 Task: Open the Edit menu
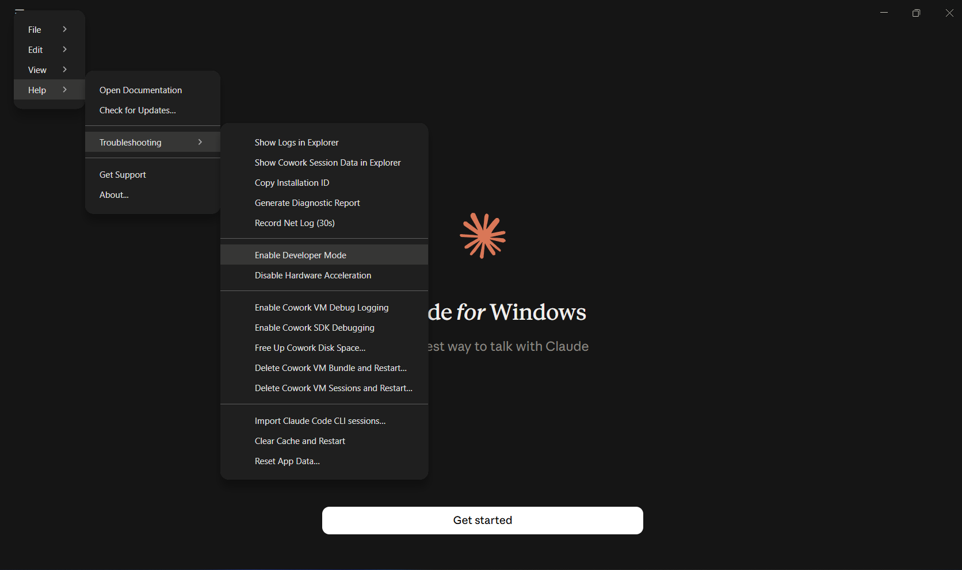click(49, 49)
